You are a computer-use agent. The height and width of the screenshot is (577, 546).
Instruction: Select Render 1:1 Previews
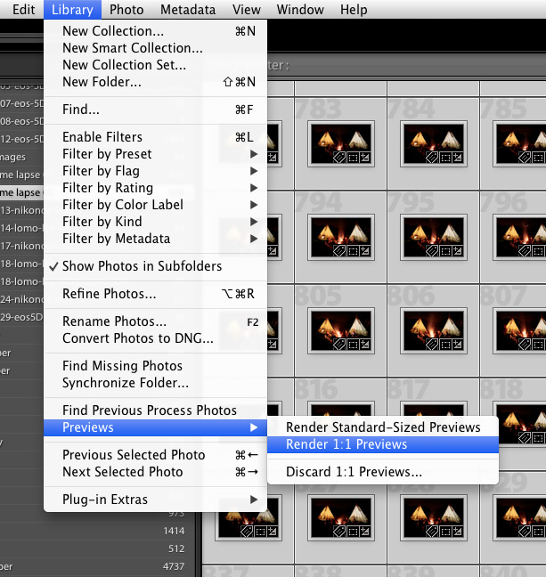(x=383, y=444)
